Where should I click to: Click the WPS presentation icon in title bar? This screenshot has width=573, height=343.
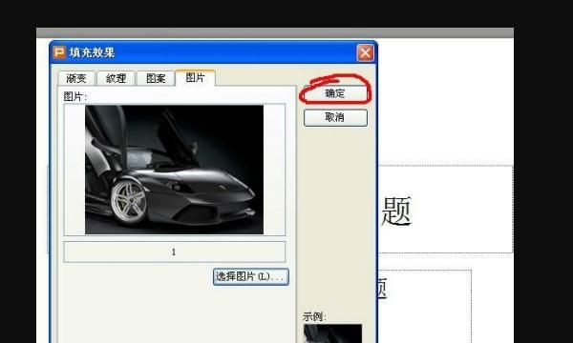click(59, 52)
